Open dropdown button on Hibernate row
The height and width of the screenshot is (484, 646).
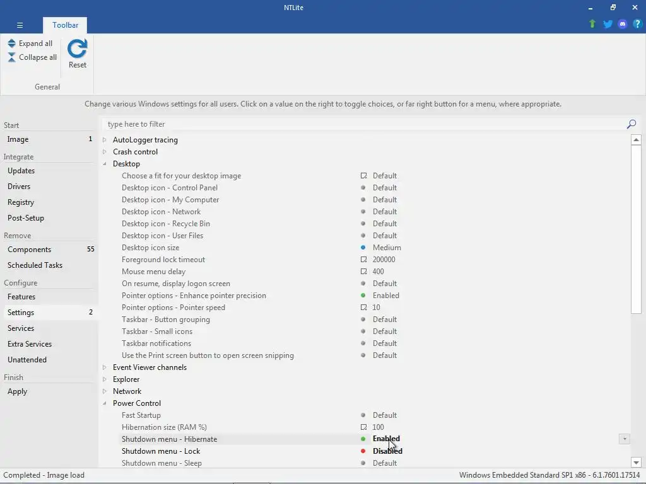[624, 439]
